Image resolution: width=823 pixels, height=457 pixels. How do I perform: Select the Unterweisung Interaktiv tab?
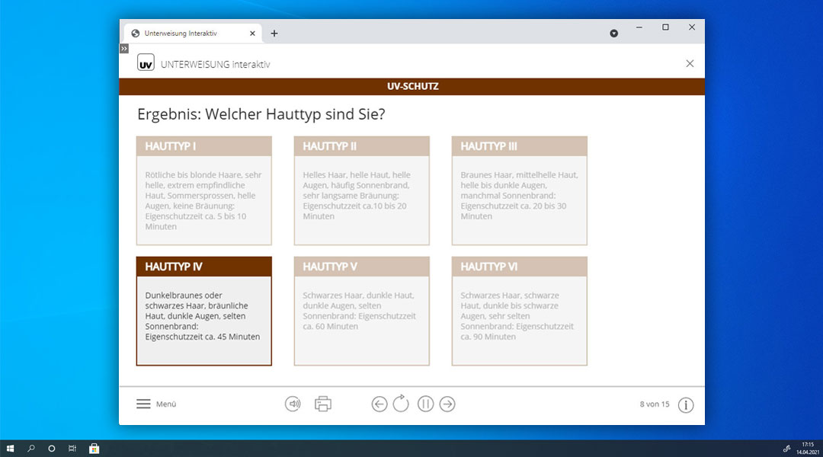(193, 33)
